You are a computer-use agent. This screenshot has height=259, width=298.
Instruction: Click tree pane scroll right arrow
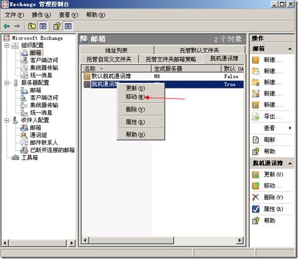pos(72,243)
